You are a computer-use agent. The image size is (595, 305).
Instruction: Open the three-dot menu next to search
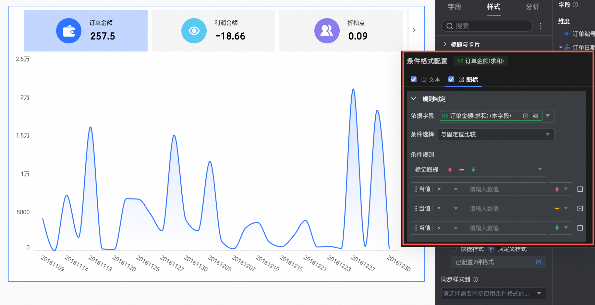tap(540, 26)
